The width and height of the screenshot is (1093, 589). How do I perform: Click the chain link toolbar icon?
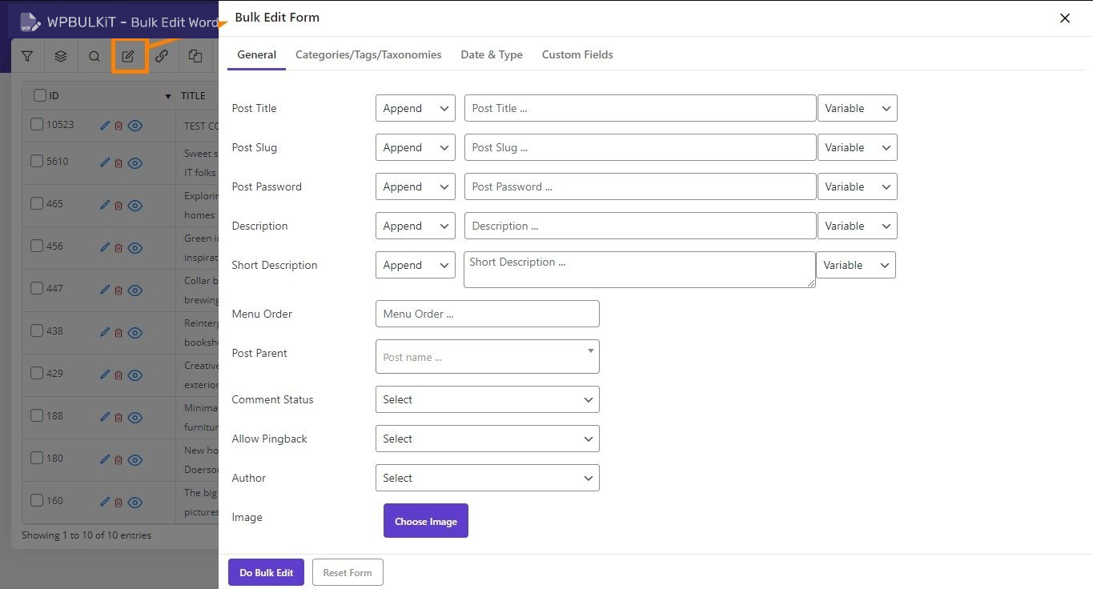click(162, 57)
